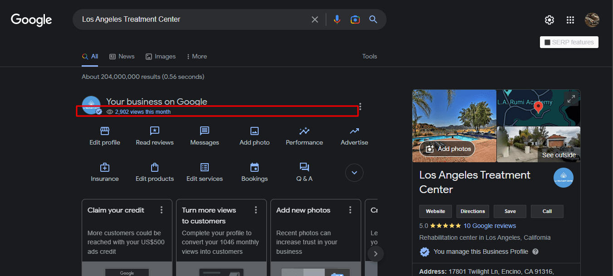Open Claim your credit card menu
The width and height of the screenshot is (613, 276).
point(162,210)
